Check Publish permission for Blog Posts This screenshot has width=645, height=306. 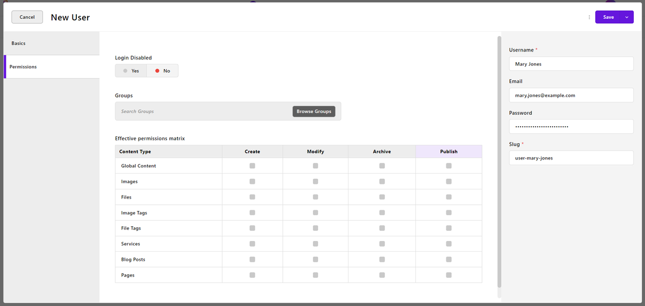point(449,260)
